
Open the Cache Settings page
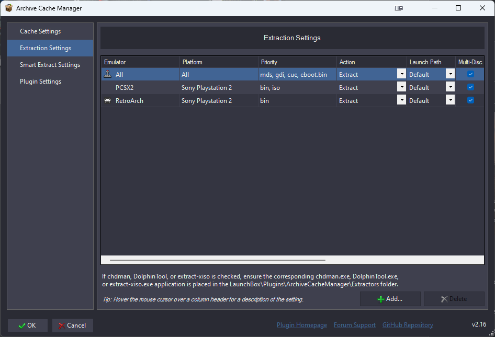[x=50, y=31]
